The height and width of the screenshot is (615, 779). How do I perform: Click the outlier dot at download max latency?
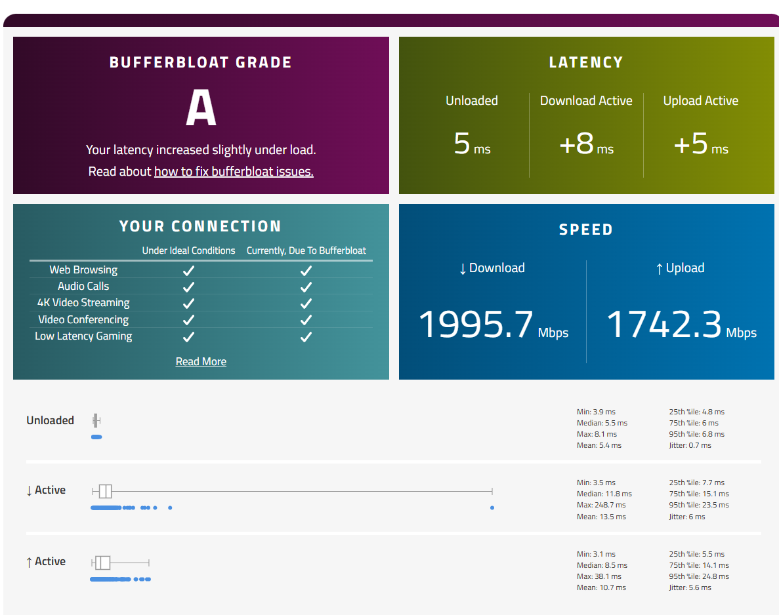coord(492,507)
